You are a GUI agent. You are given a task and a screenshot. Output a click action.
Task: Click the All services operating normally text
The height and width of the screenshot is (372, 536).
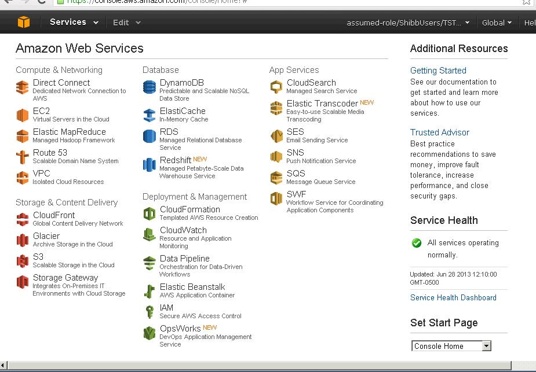pos(463,249)
